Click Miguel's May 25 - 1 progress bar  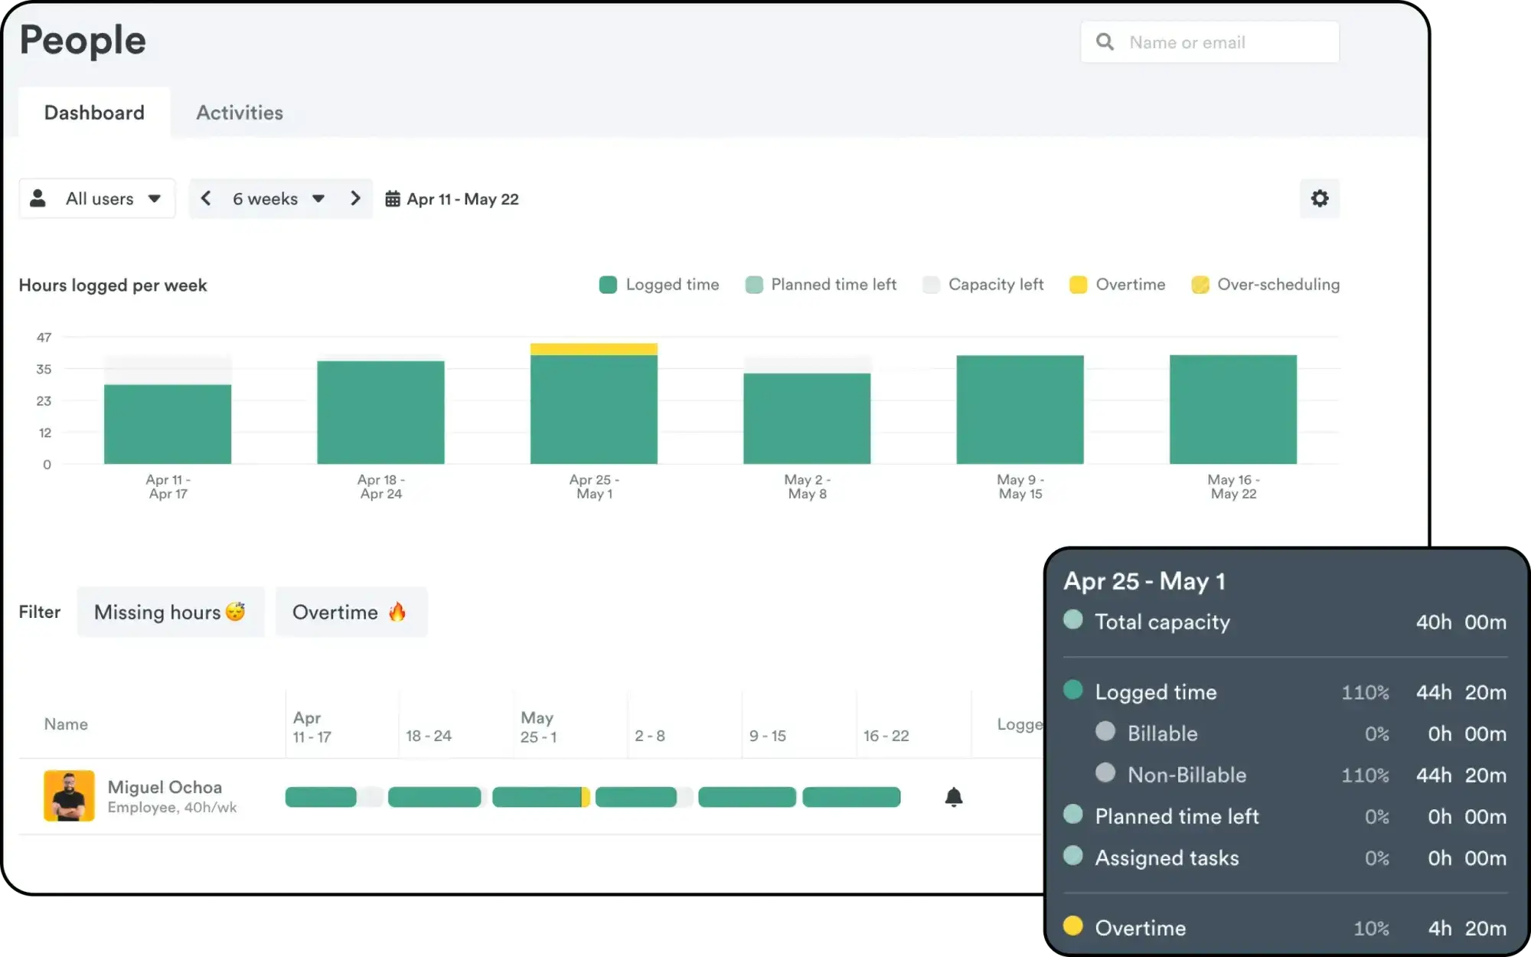tap(540, 797)
